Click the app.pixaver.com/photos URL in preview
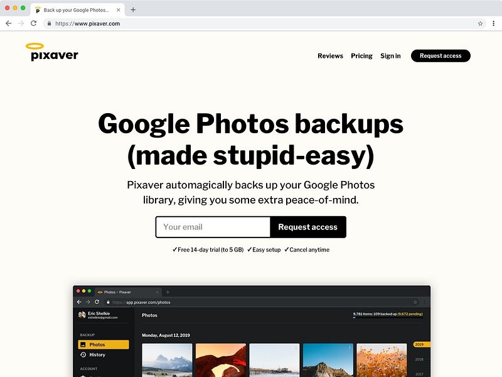The height and width of the screenshot is (377, 502). coord(148,302)
